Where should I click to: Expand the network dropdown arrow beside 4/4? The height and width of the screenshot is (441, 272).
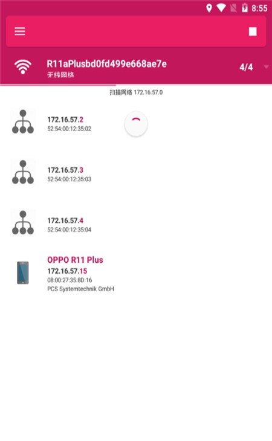point(266,66)
